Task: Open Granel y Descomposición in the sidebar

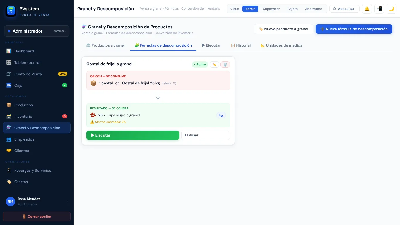Action: point(37,128)
